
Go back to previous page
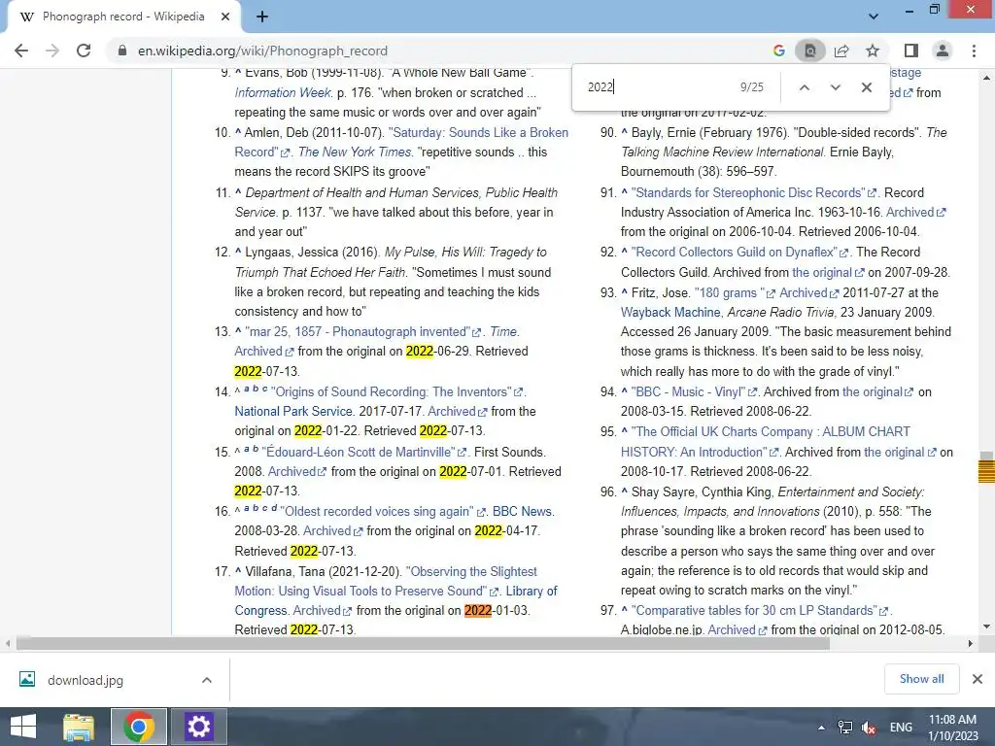pyautogui.click(x=21, y=51)
